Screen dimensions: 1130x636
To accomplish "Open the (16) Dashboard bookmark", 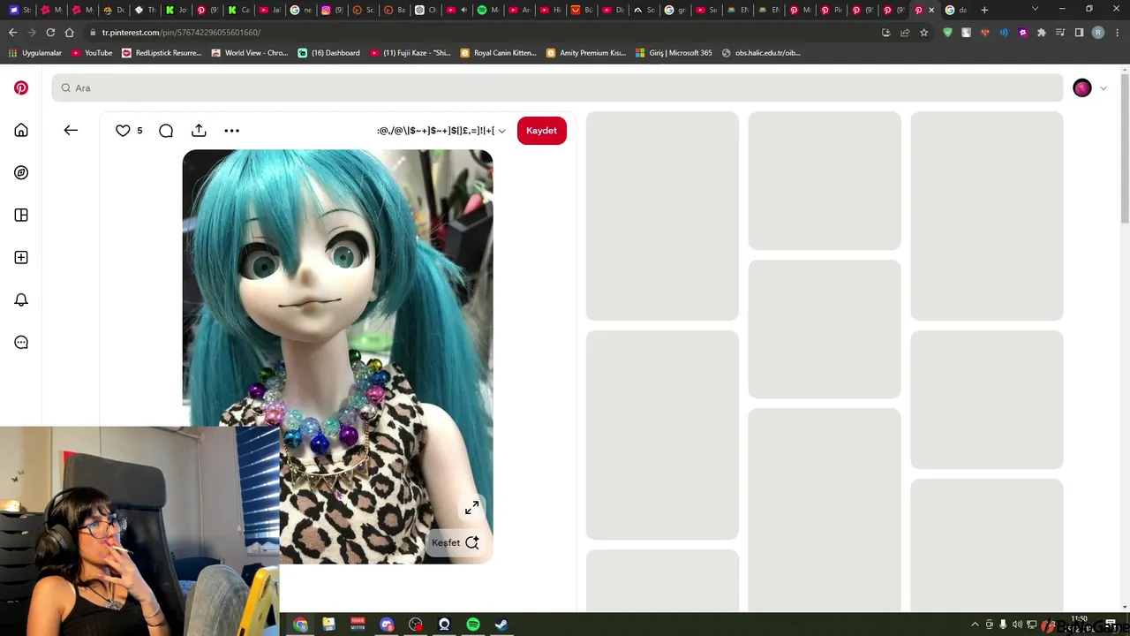I will click(x=328, y=53).
